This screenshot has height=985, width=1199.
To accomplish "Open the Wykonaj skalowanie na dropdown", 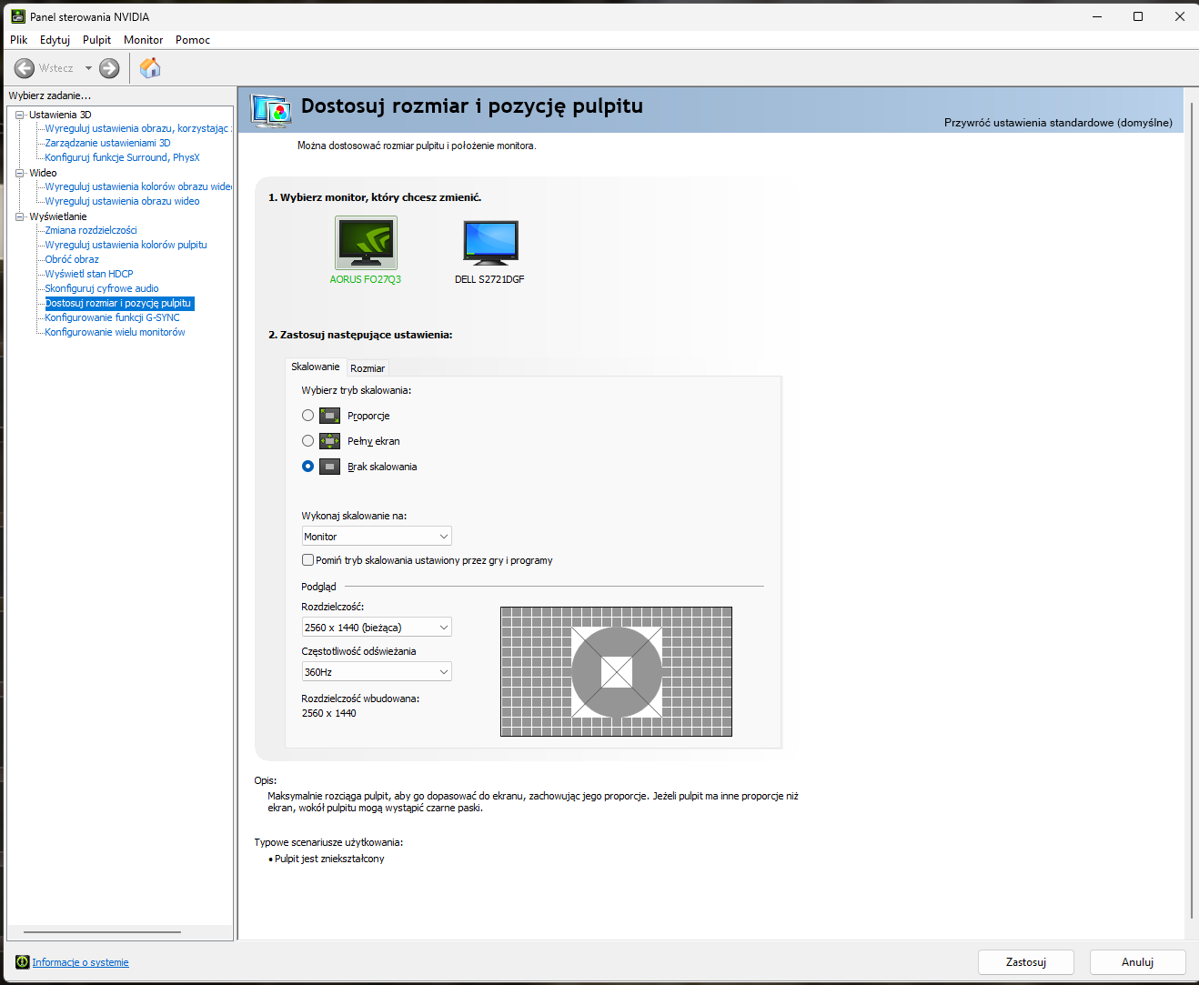I will pos(377,537).
